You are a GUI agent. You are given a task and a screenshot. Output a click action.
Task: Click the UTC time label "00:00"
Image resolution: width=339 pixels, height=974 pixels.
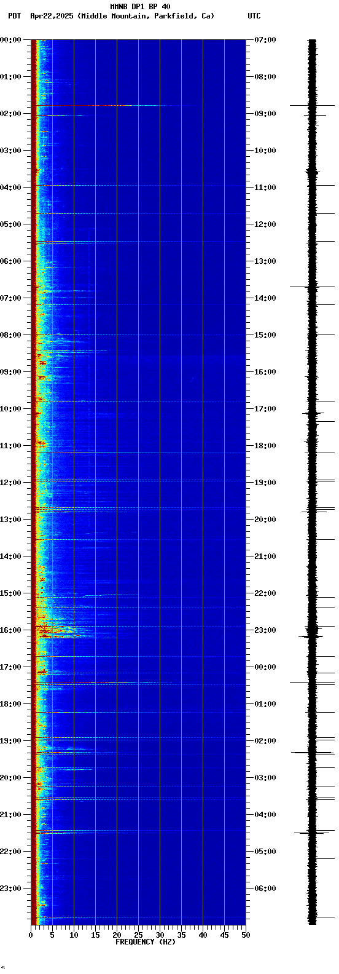(x=265, y=667)
